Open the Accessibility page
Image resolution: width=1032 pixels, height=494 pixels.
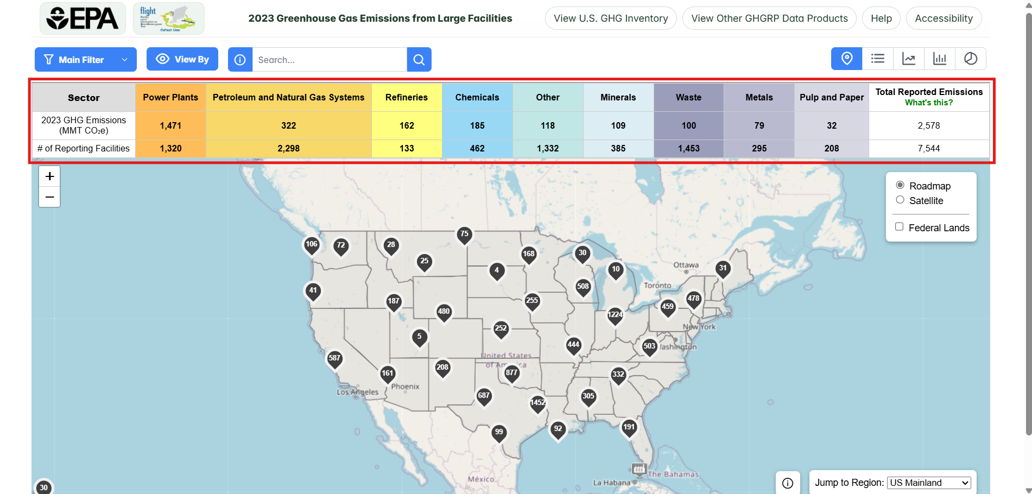944,18
